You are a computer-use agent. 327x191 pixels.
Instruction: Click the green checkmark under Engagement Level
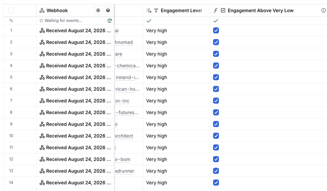149,21
